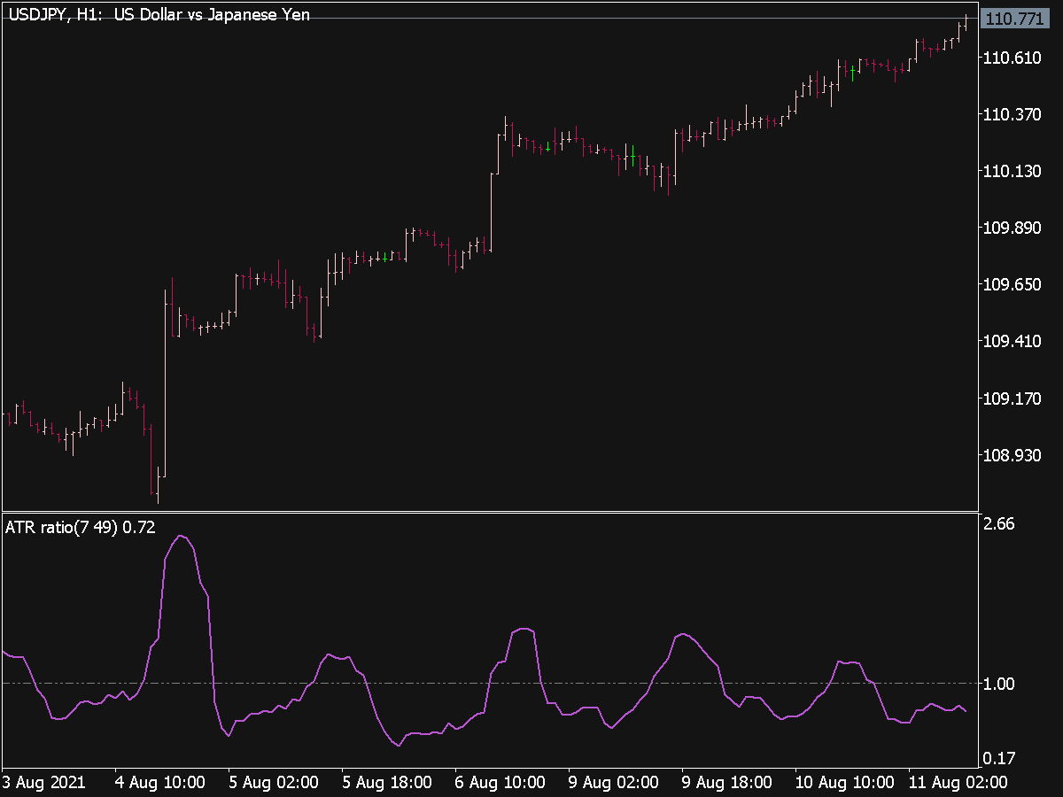This screenshot has width=1063, height=797.
Task: Click the 3 Aug 2021 date label
Action: (44, 783)
